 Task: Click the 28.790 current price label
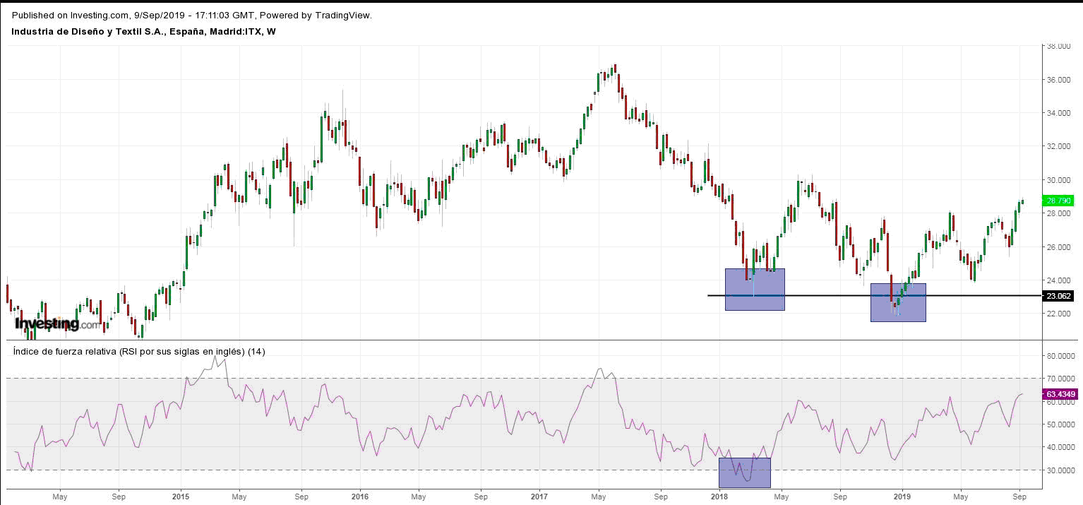pyautogui.click(x=1057, y=201)
